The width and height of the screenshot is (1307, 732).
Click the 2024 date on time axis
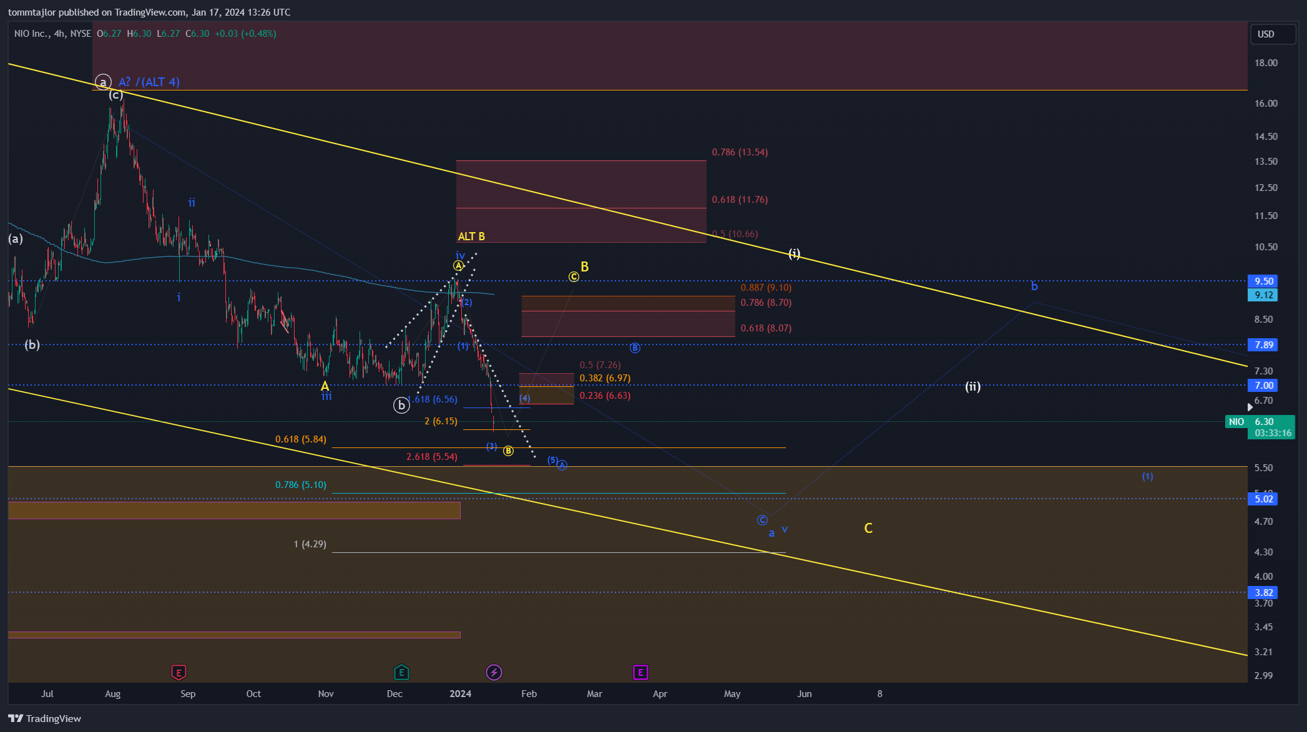tap(461, 694)
